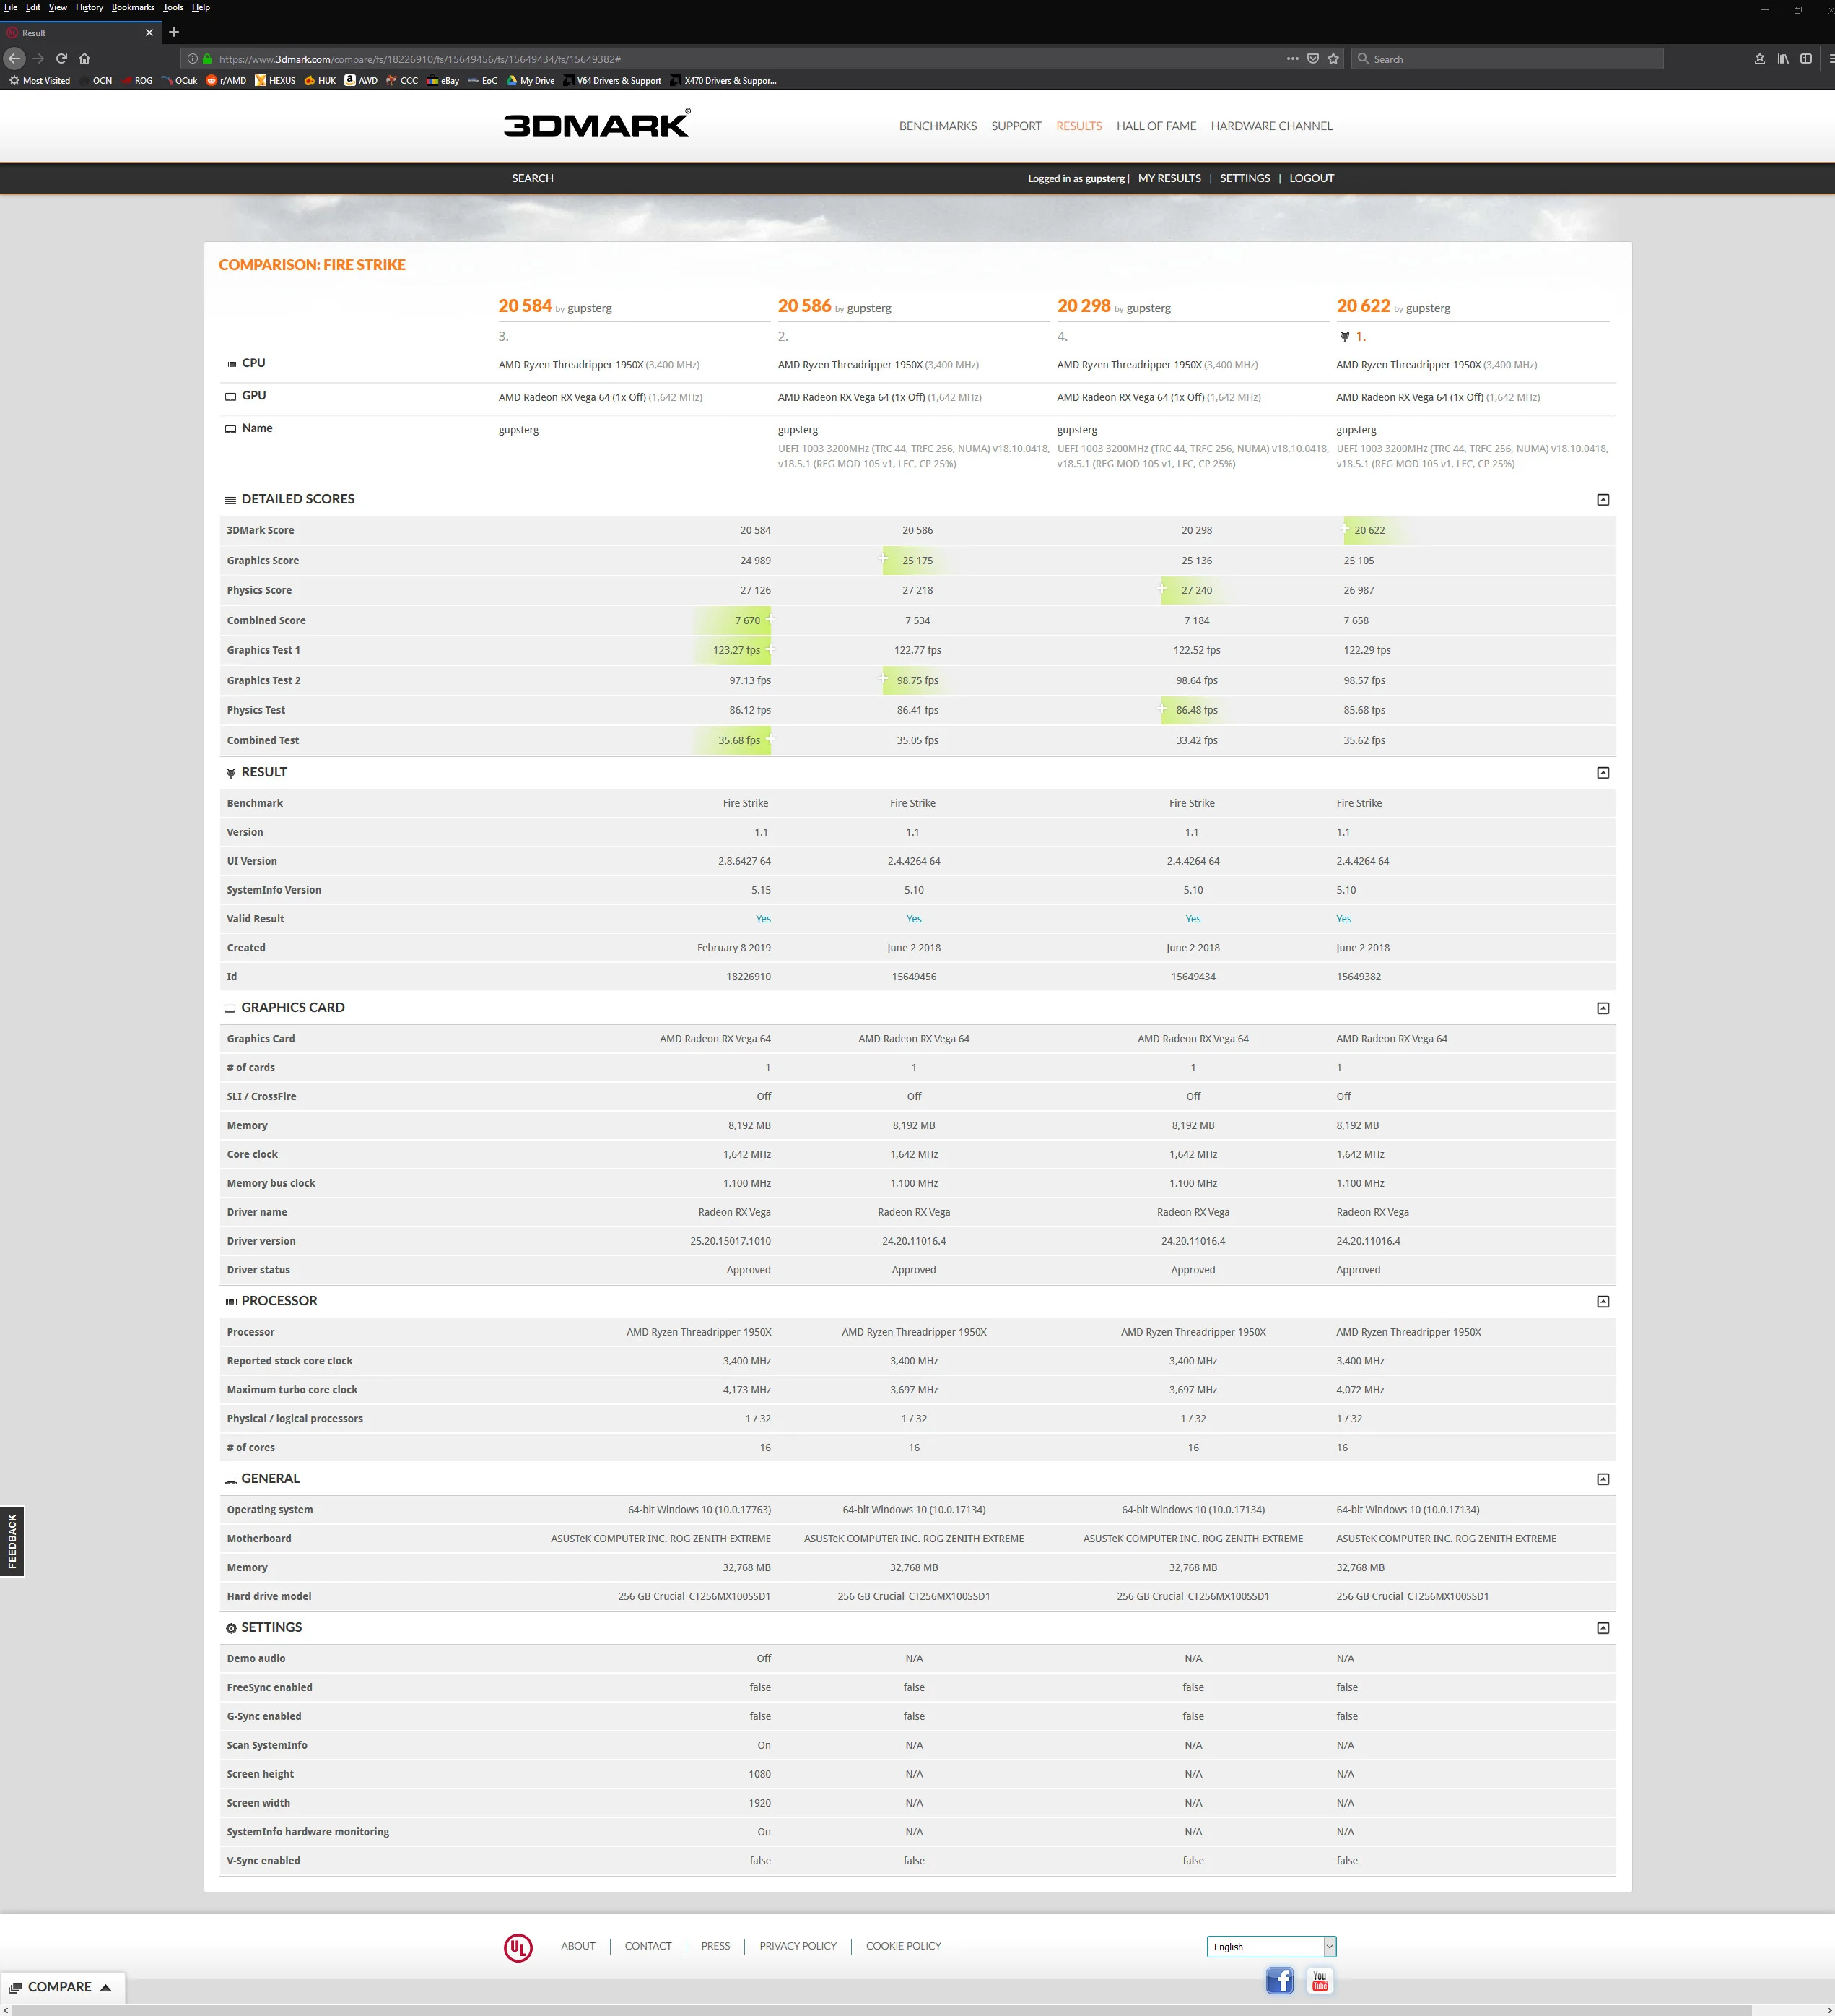Click the browser back arrow
The width and height of the screenshot is (1835, 2016).
click(x=14, y=58)
